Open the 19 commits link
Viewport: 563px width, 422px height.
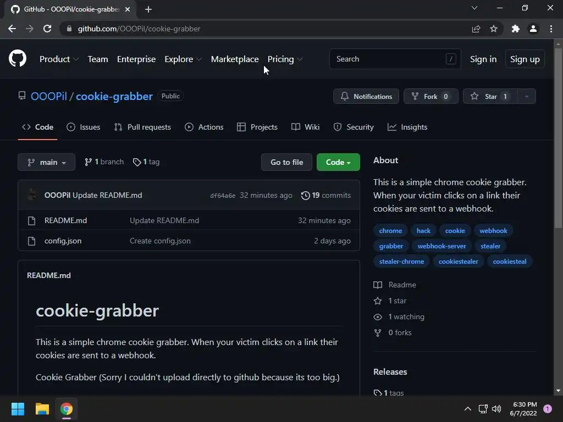[x=325, y=195]
